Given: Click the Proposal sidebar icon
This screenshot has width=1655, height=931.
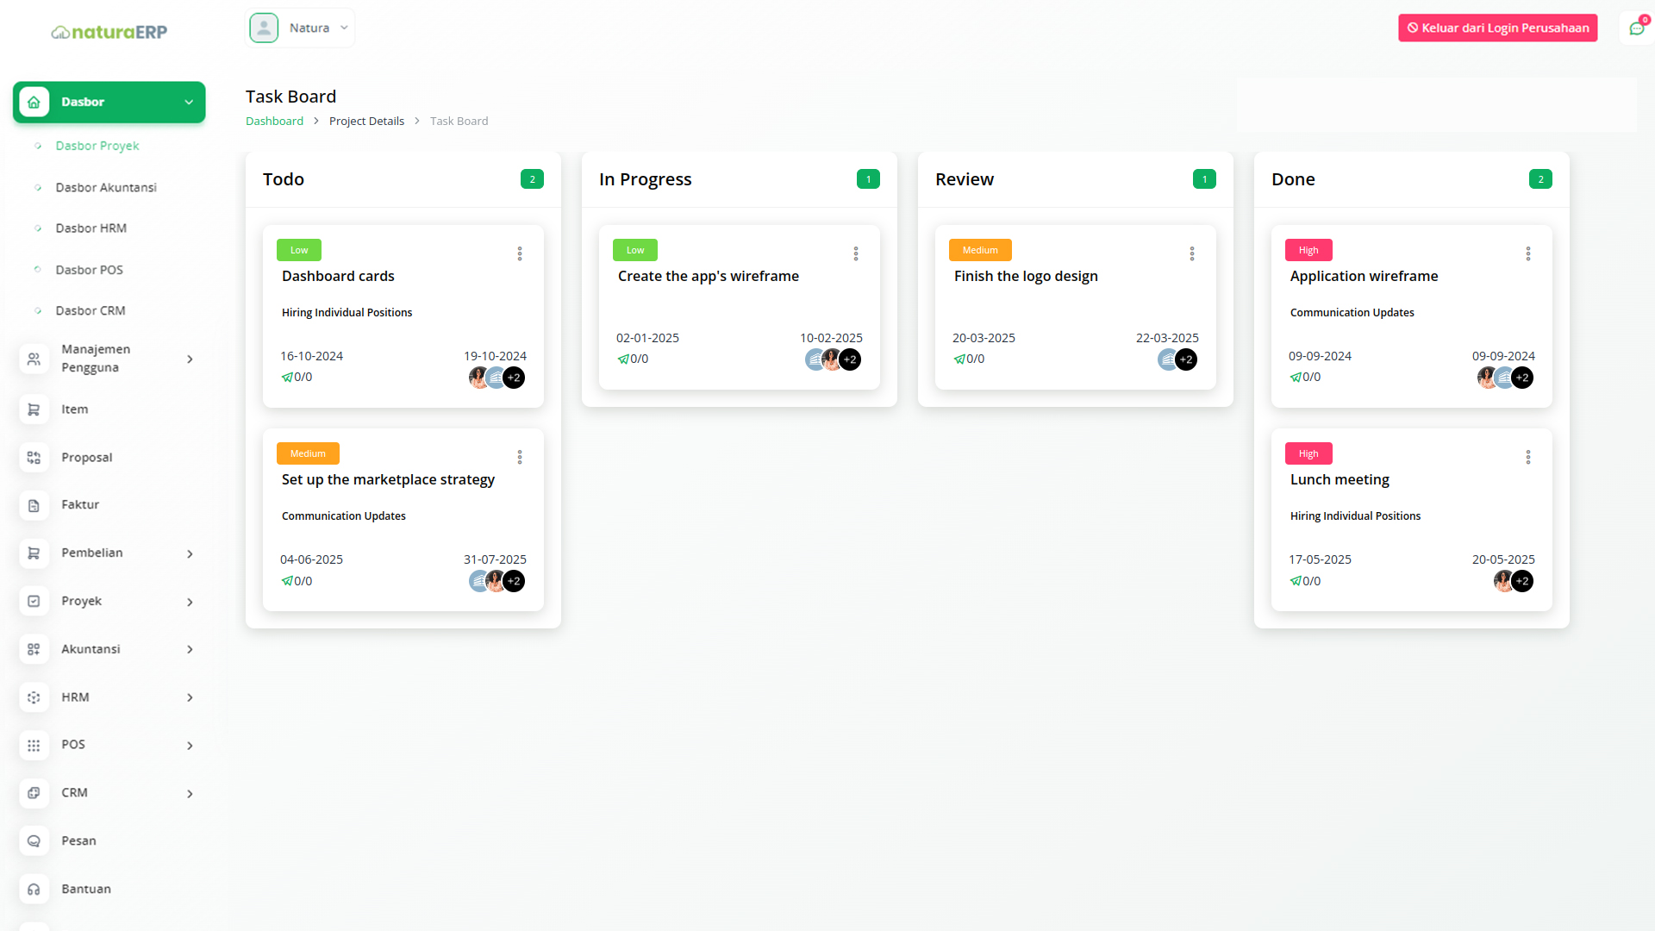Looking at the screenshot, I should pyautogui.click(x=34, y=458).
